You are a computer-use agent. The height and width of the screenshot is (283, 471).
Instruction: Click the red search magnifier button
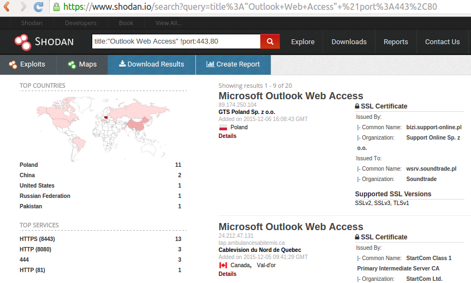(270, 41)
